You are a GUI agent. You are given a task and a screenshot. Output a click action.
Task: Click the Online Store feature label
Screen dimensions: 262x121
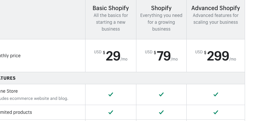9,91
